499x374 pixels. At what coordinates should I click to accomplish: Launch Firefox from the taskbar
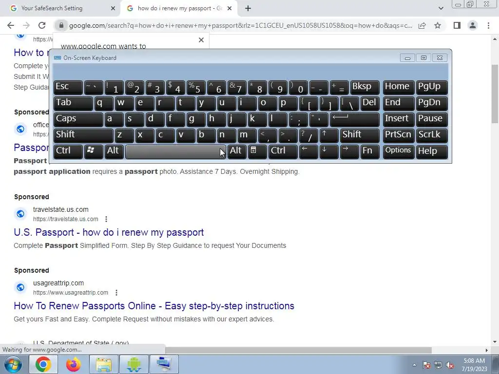coord(73,364)
